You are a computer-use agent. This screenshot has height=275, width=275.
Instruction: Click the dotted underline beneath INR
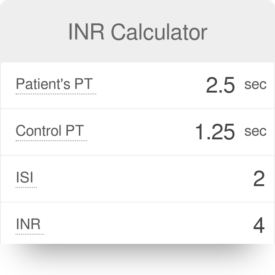tap(30, 234)
